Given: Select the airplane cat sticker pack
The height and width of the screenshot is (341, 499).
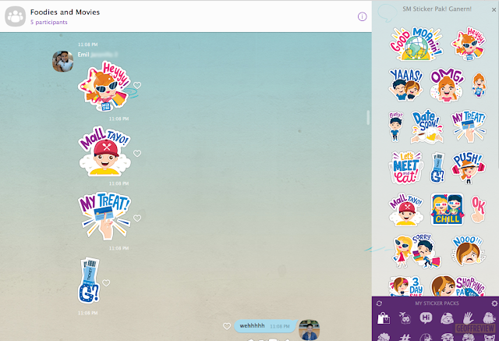Looking at the screenshot, I should coord(405,318).
